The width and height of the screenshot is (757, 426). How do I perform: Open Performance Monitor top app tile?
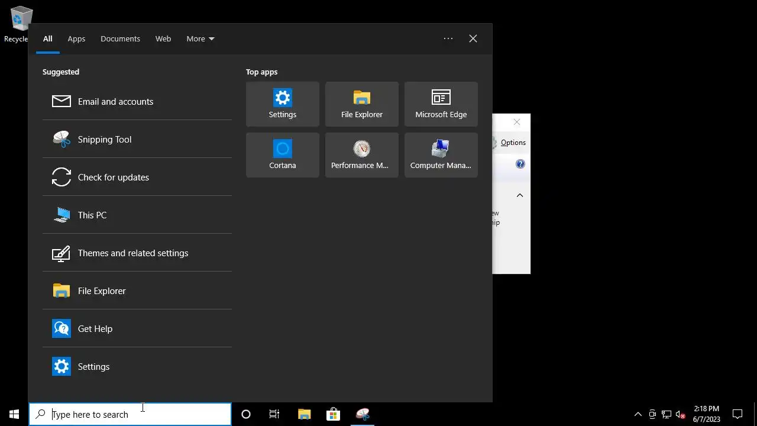(x=362, y=155)
